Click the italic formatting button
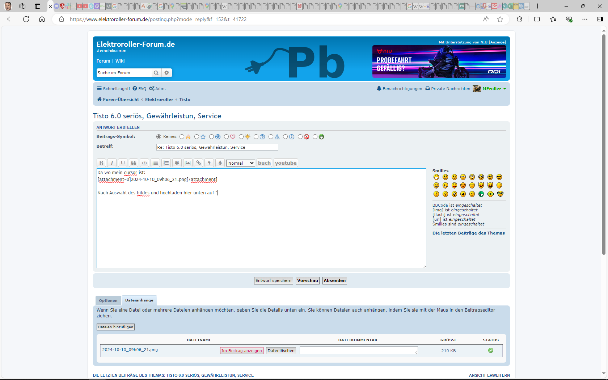 click(112, 163)
